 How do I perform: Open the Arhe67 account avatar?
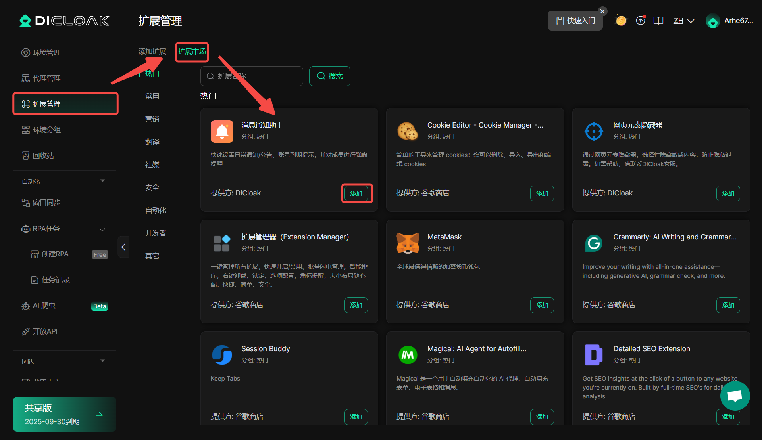(713, 21)
